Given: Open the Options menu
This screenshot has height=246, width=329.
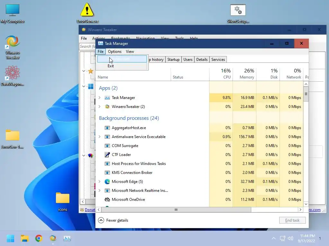Looking at the screenshot, I should coord(115,52).
